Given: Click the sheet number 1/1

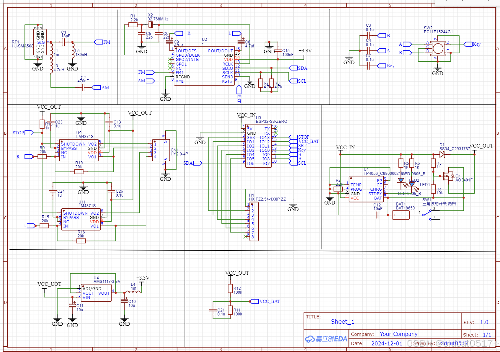Looking at the screenshot, I should pos(487,335).
